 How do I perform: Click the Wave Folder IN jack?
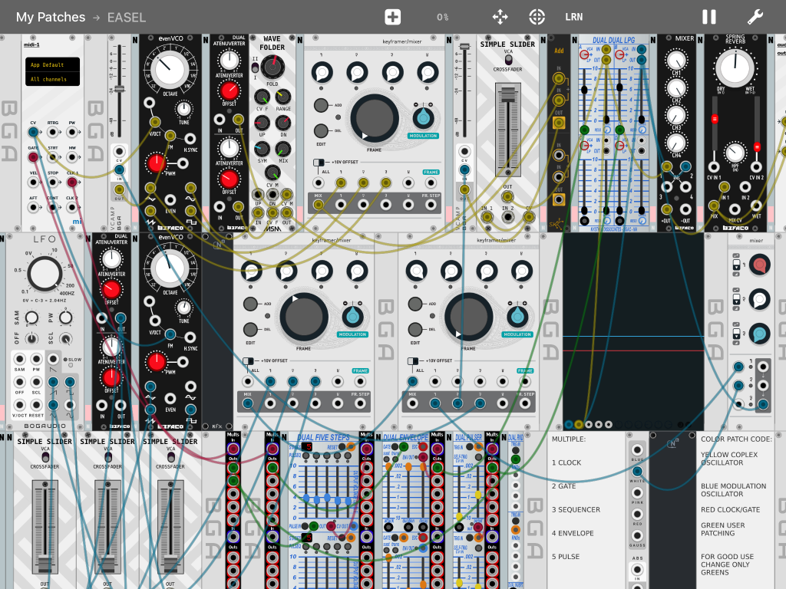(x=258, y=212)
